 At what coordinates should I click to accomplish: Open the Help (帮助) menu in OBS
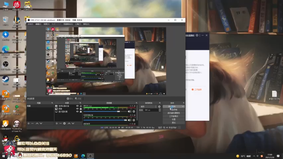point(86,24)
